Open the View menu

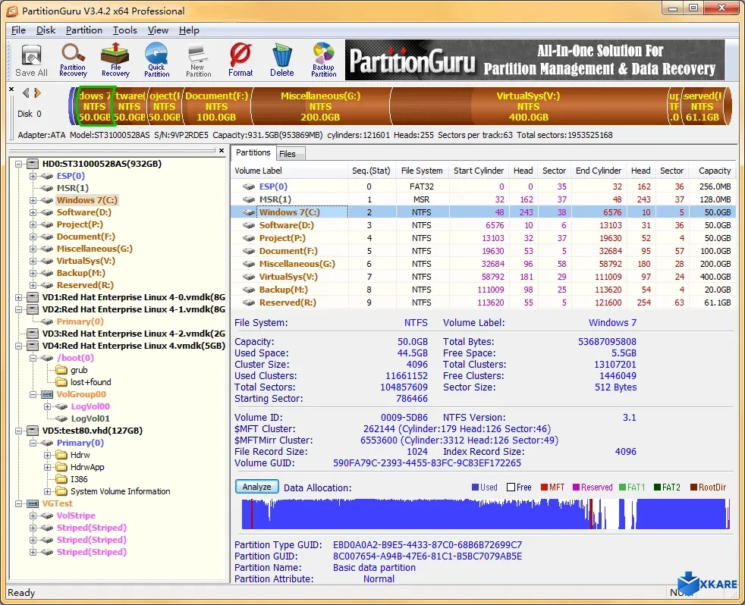click(x=158, y=30)
